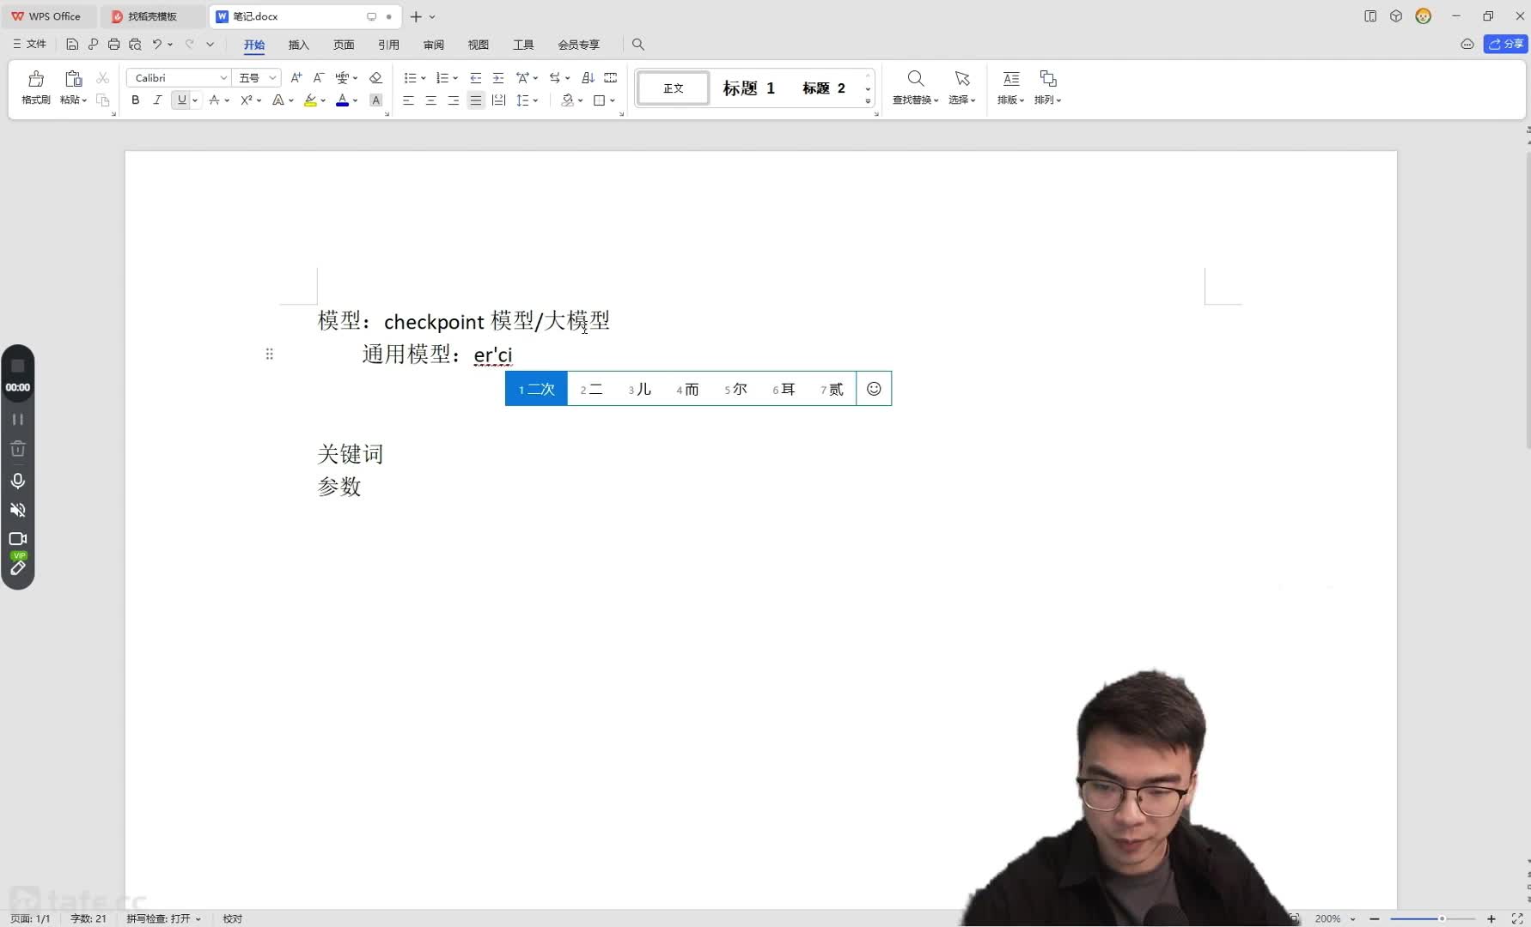1531x927 pixels.
Task: Expand the numbered list dropdown arrow
Action: coord(454,78)
